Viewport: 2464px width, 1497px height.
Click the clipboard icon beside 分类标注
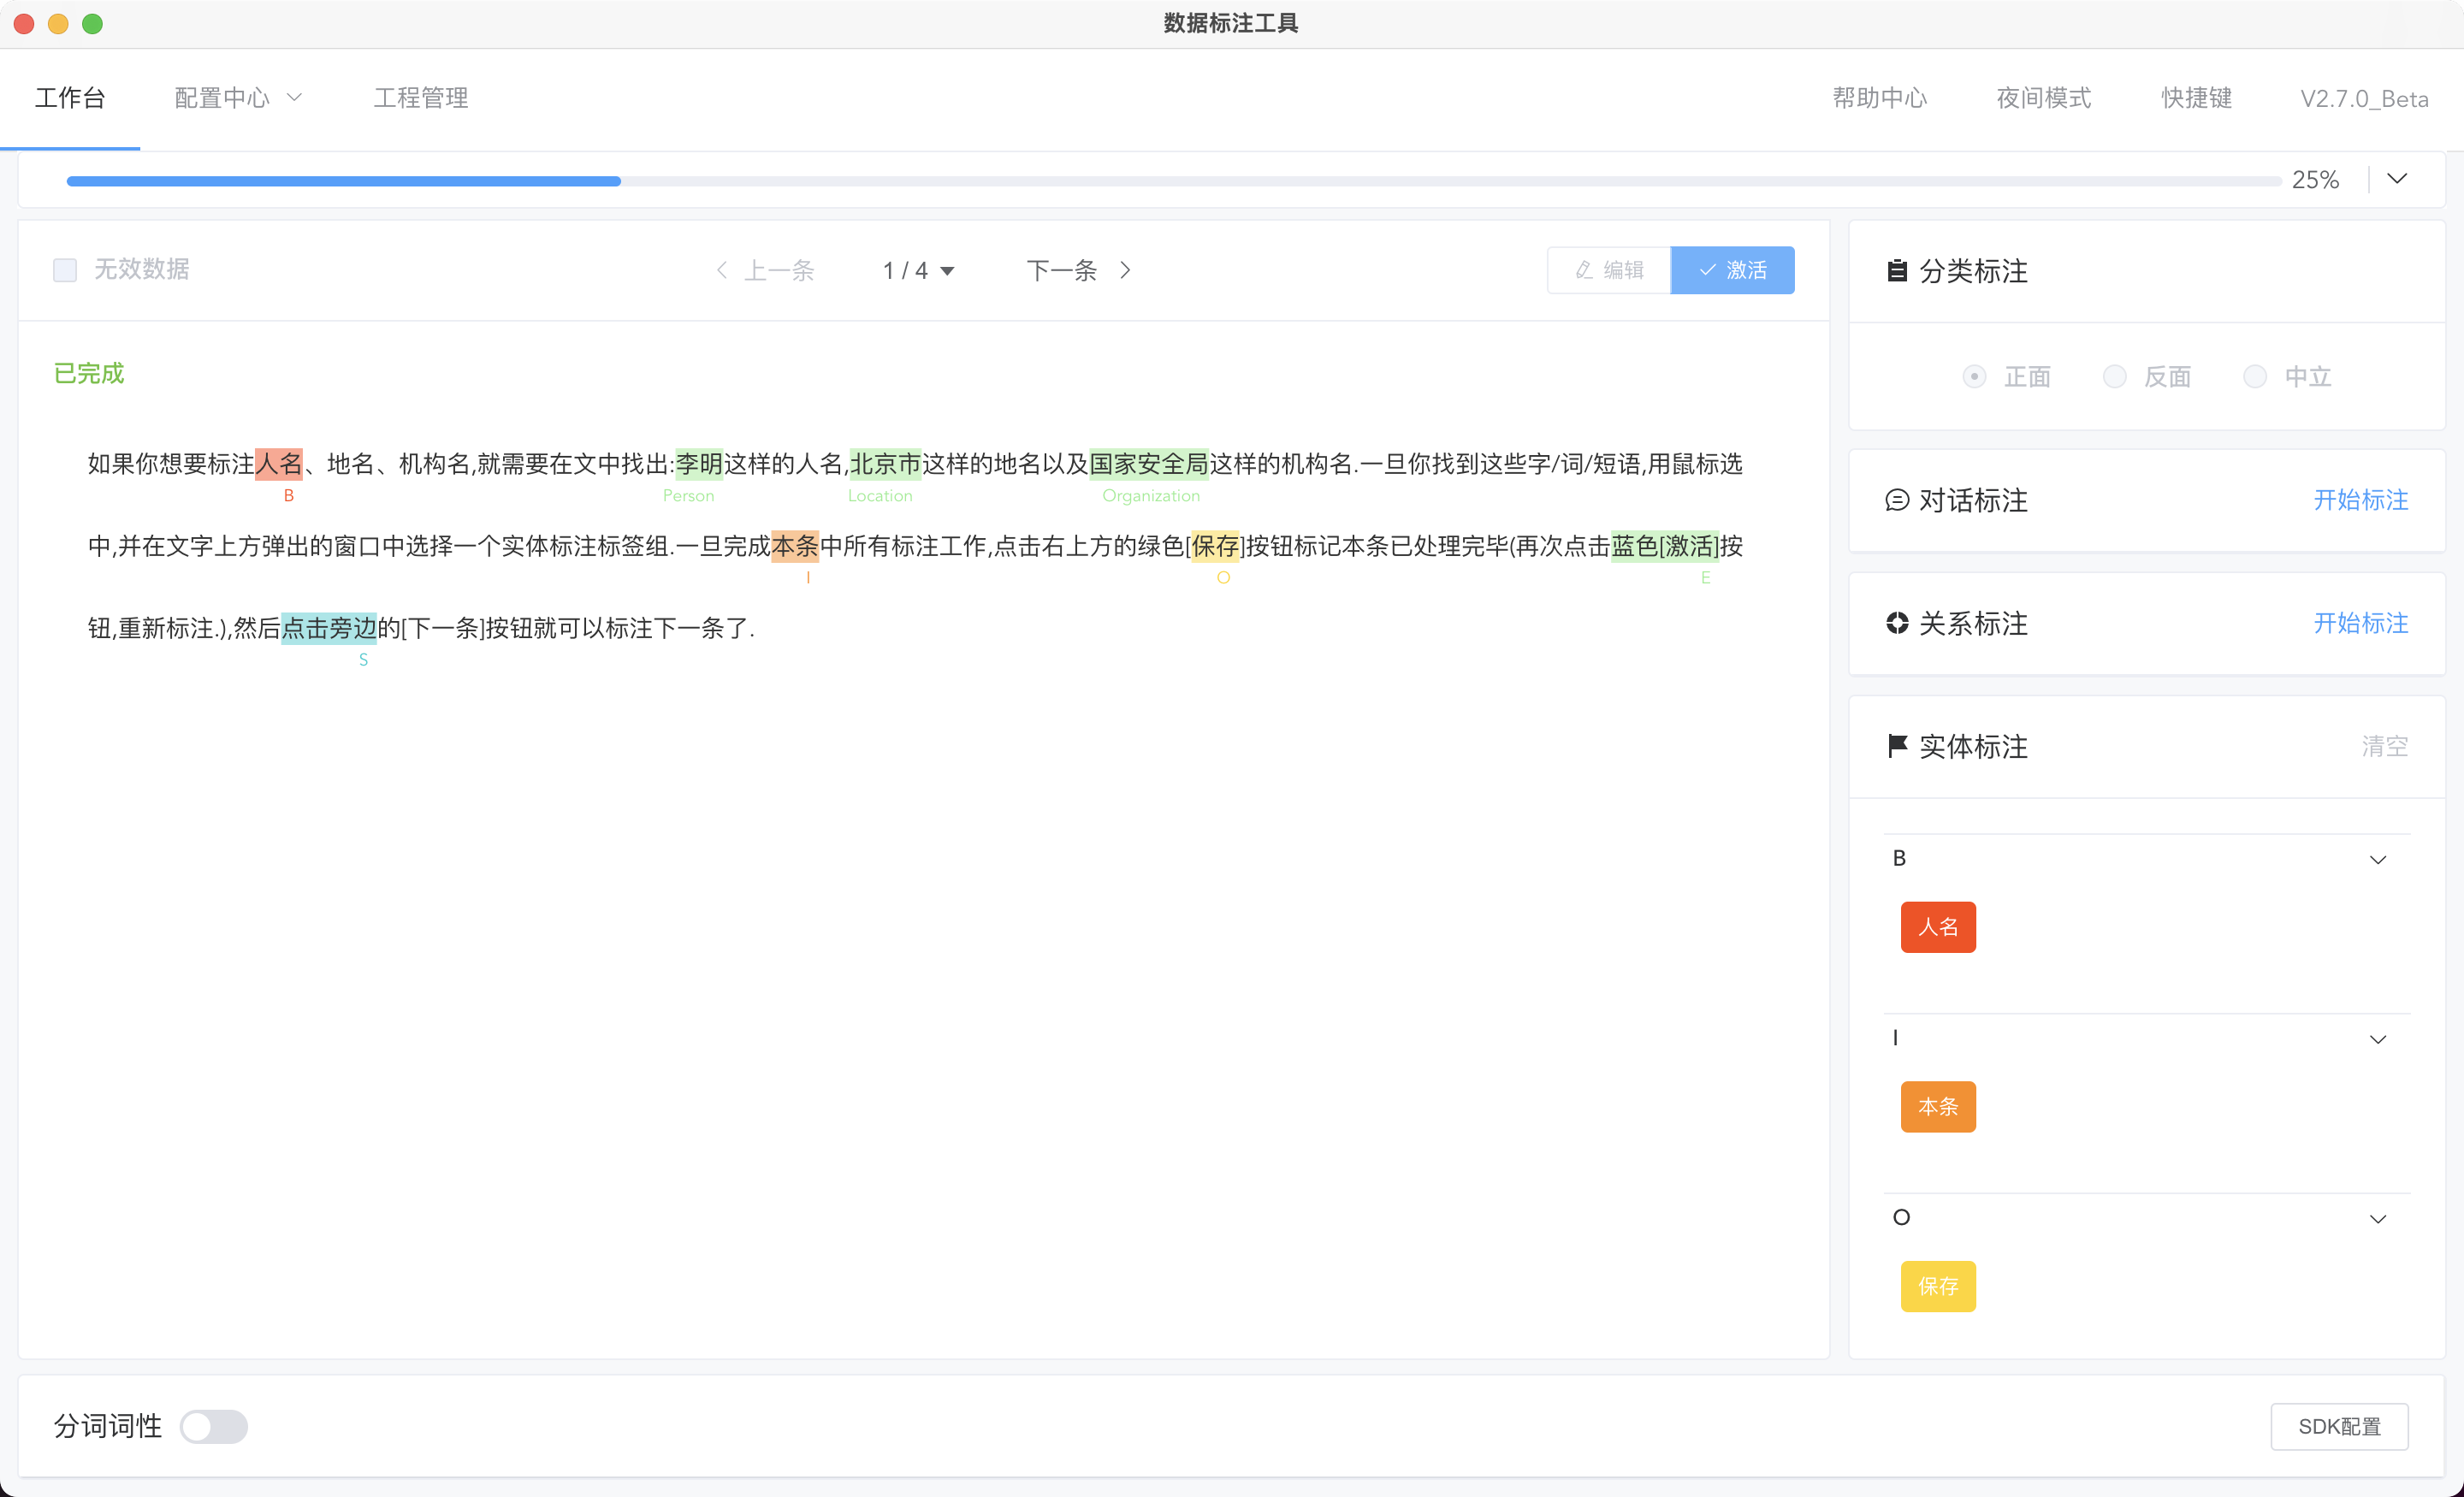pyautogui.click(x=1896, y=271)
